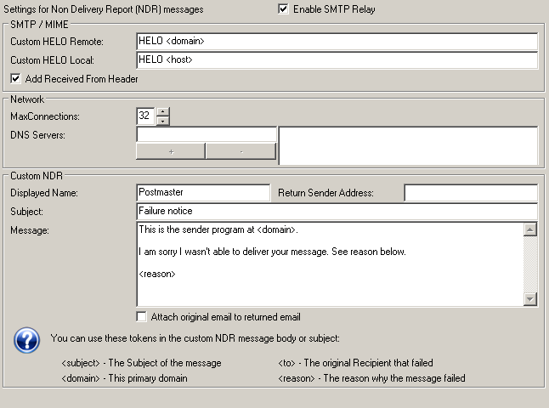This screenshot has width=549, height=408.
Task: Focus the MaxConnections number field
Action: pos(145,116)
